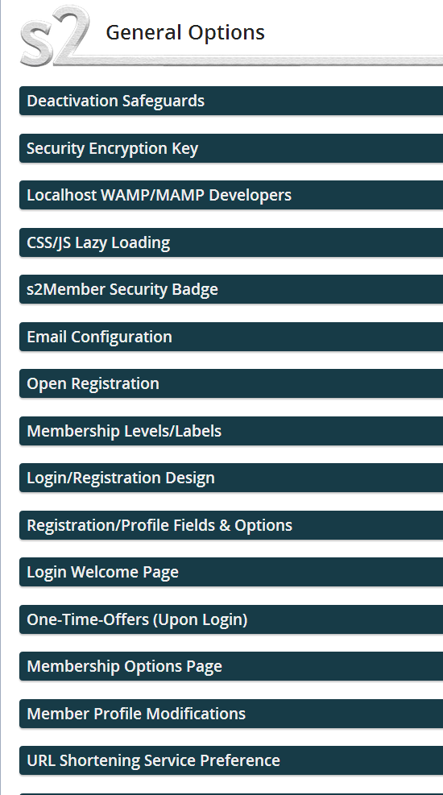Expand One-Time-Offers (Upon Login) section
The image size is (443, 795).
coord(231,619)
